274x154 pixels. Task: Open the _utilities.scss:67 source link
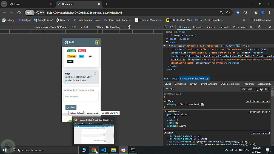[x=258, y=101]
